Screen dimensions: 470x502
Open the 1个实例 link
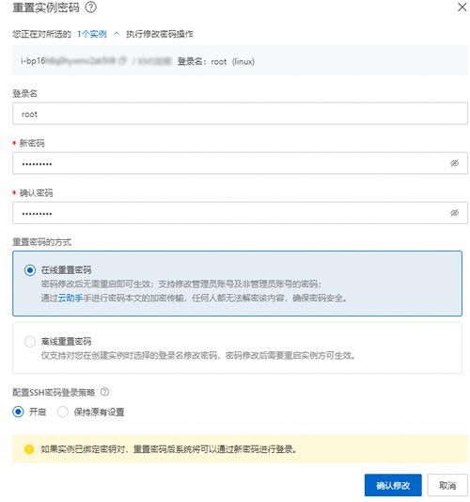coord(92,34)
